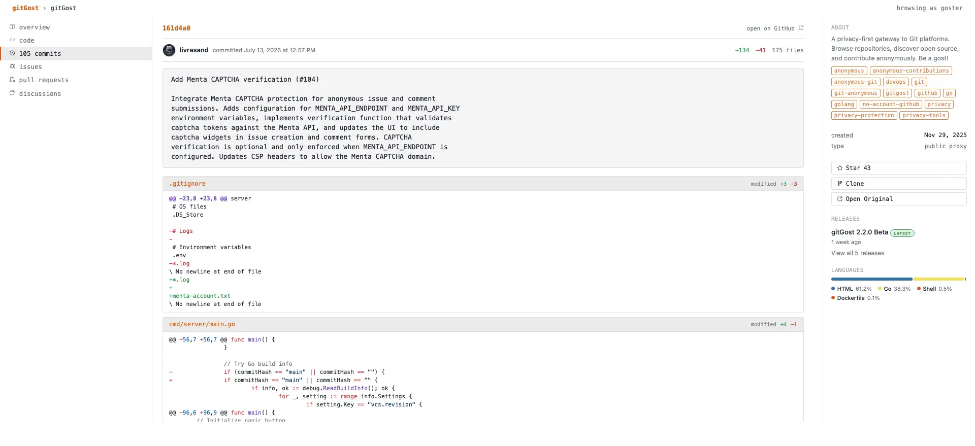The height and width of the screenshot is (446, 975).
Task: Click the issues bug icon in sidebar
Action: coord(12,66)
